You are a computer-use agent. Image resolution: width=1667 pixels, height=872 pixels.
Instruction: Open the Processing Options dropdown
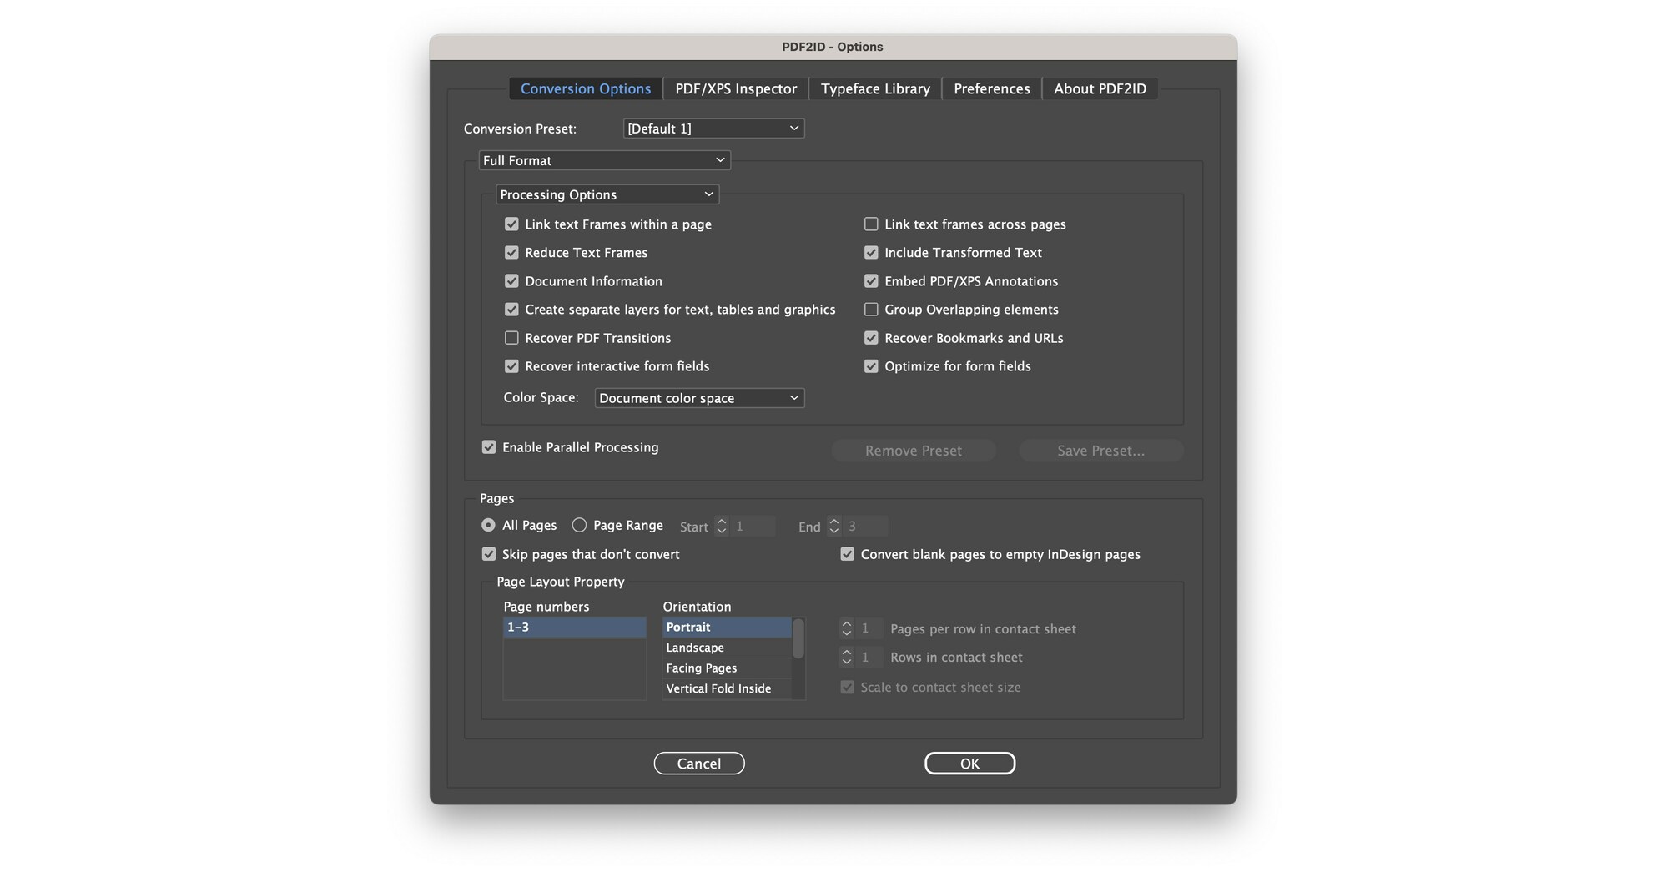tap(607, 194)
